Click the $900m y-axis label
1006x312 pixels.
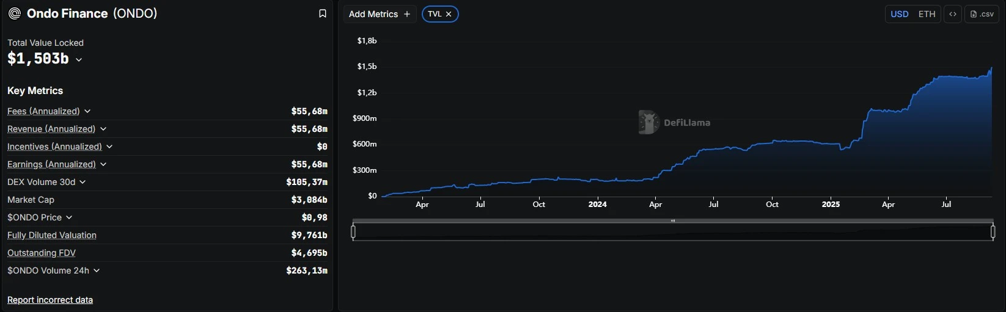click(365, 118)
